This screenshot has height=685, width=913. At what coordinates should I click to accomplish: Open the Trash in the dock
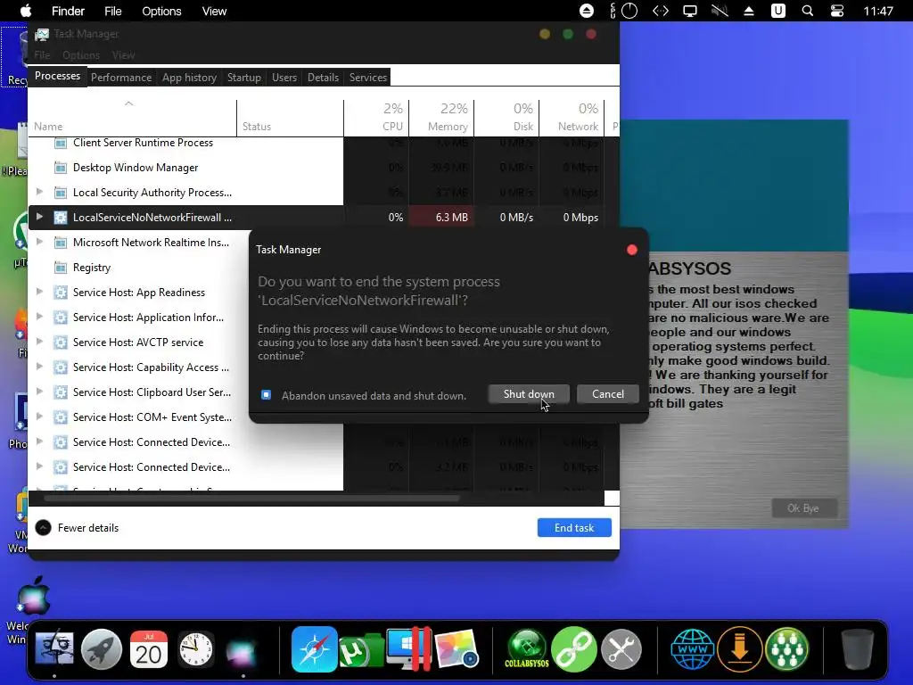[x=857, y=649]
